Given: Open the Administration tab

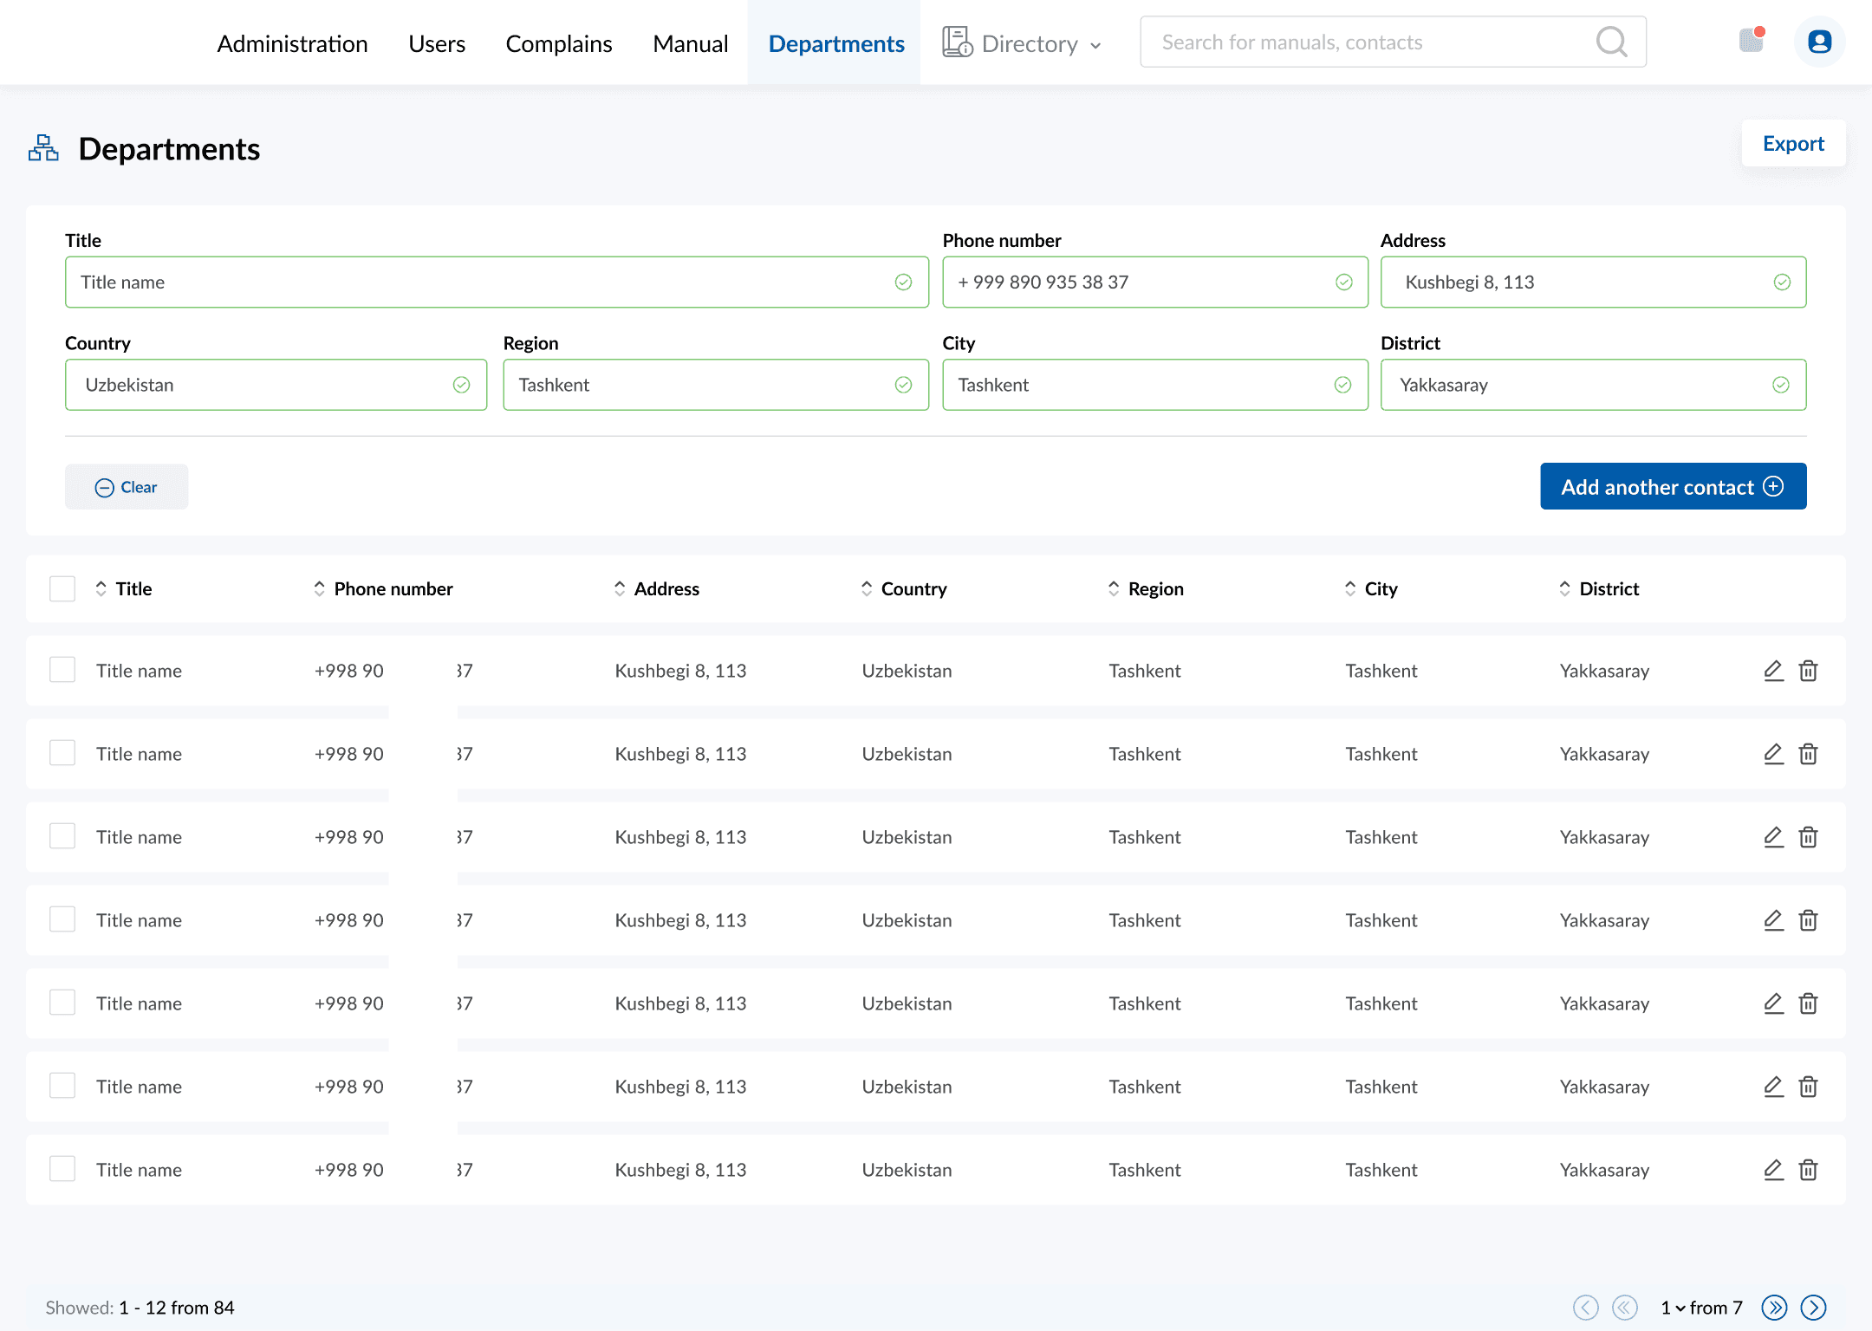Looking at the screenshot, I should 292,43.
